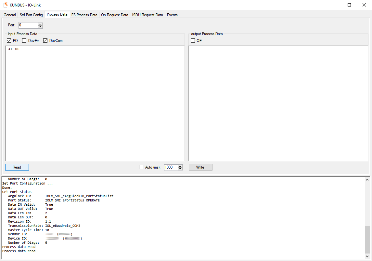
Task: Decrement the Port number spinner down arrow
Action: pyautogui.click(x=40, y=27)
